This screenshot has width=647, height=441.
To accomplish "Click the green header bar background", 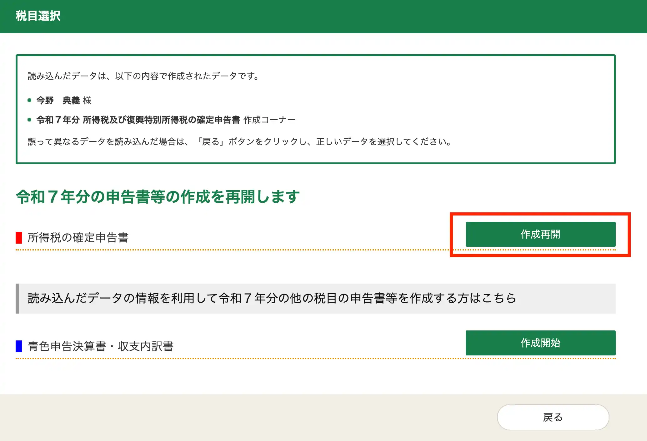I will coord(344,16).
